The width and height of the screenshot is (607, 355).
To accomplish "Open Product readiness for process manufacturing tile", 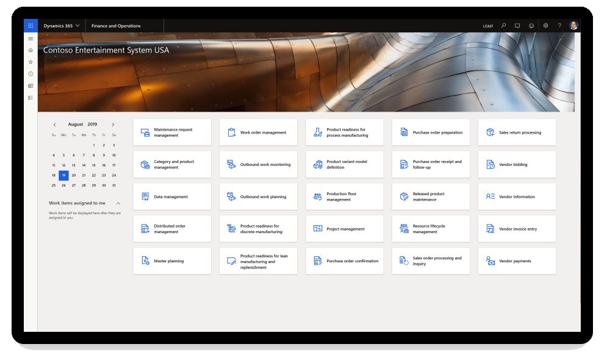I will [x=345, y=132].
